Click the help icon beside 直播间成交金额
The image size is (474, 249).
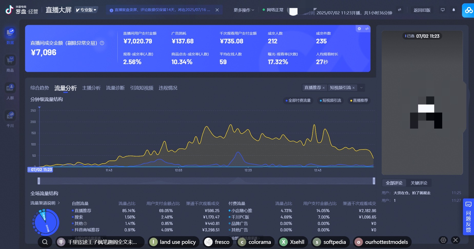(x=102, y=43)
